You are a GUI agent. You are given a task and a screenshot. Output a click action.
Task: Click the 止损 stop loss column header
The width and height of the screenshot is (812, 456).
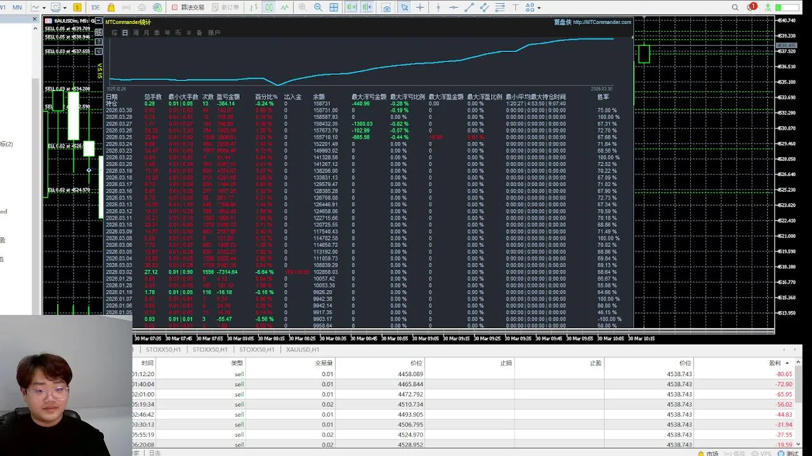point(506,364)
